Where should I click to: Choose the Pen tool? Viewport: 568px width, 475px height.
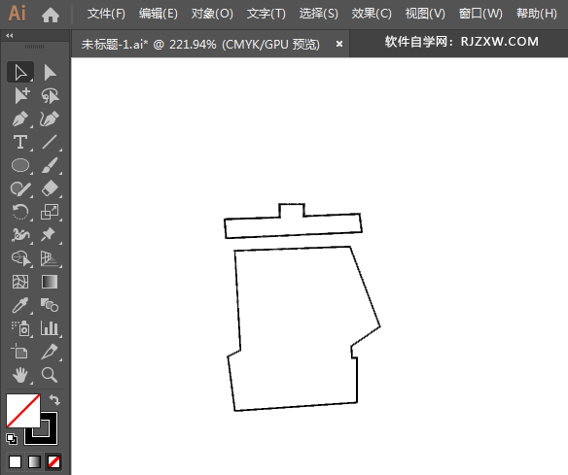point(20,119)
